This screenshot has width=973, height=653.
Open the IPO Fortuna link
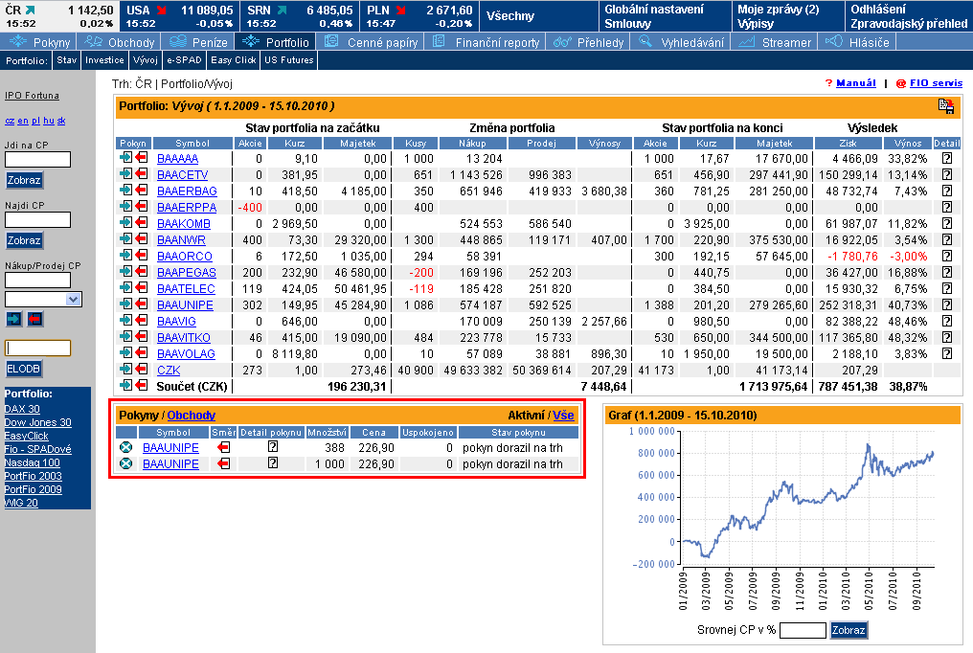[x=32, y=96]
